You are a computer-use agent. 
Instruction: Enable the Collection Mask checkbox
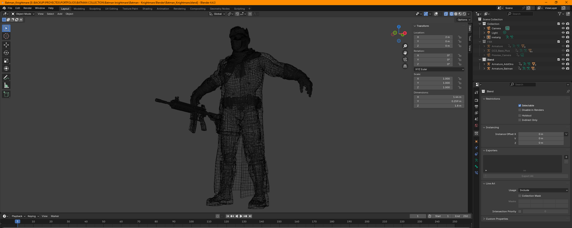pos(519,196)
